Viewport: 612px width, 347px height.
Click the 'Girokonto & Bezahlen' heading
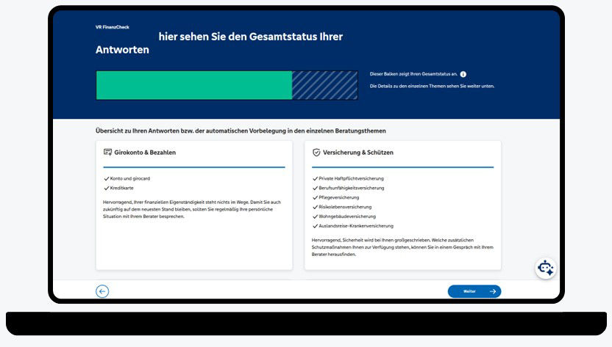[145, 153]
